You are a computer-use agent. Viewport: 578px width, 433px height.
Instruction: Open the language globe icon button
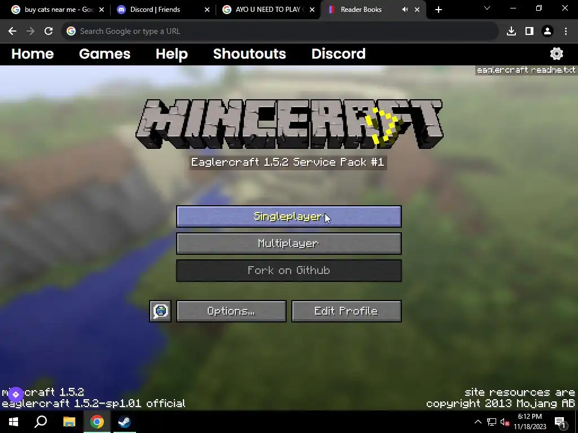point(160,311)
